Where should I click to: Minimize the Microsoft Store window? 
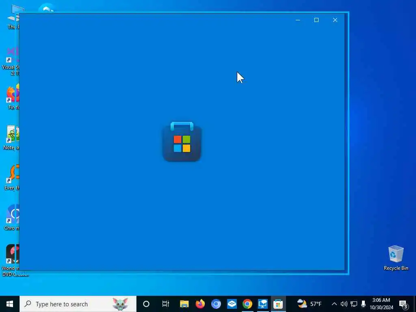[298, 20]
